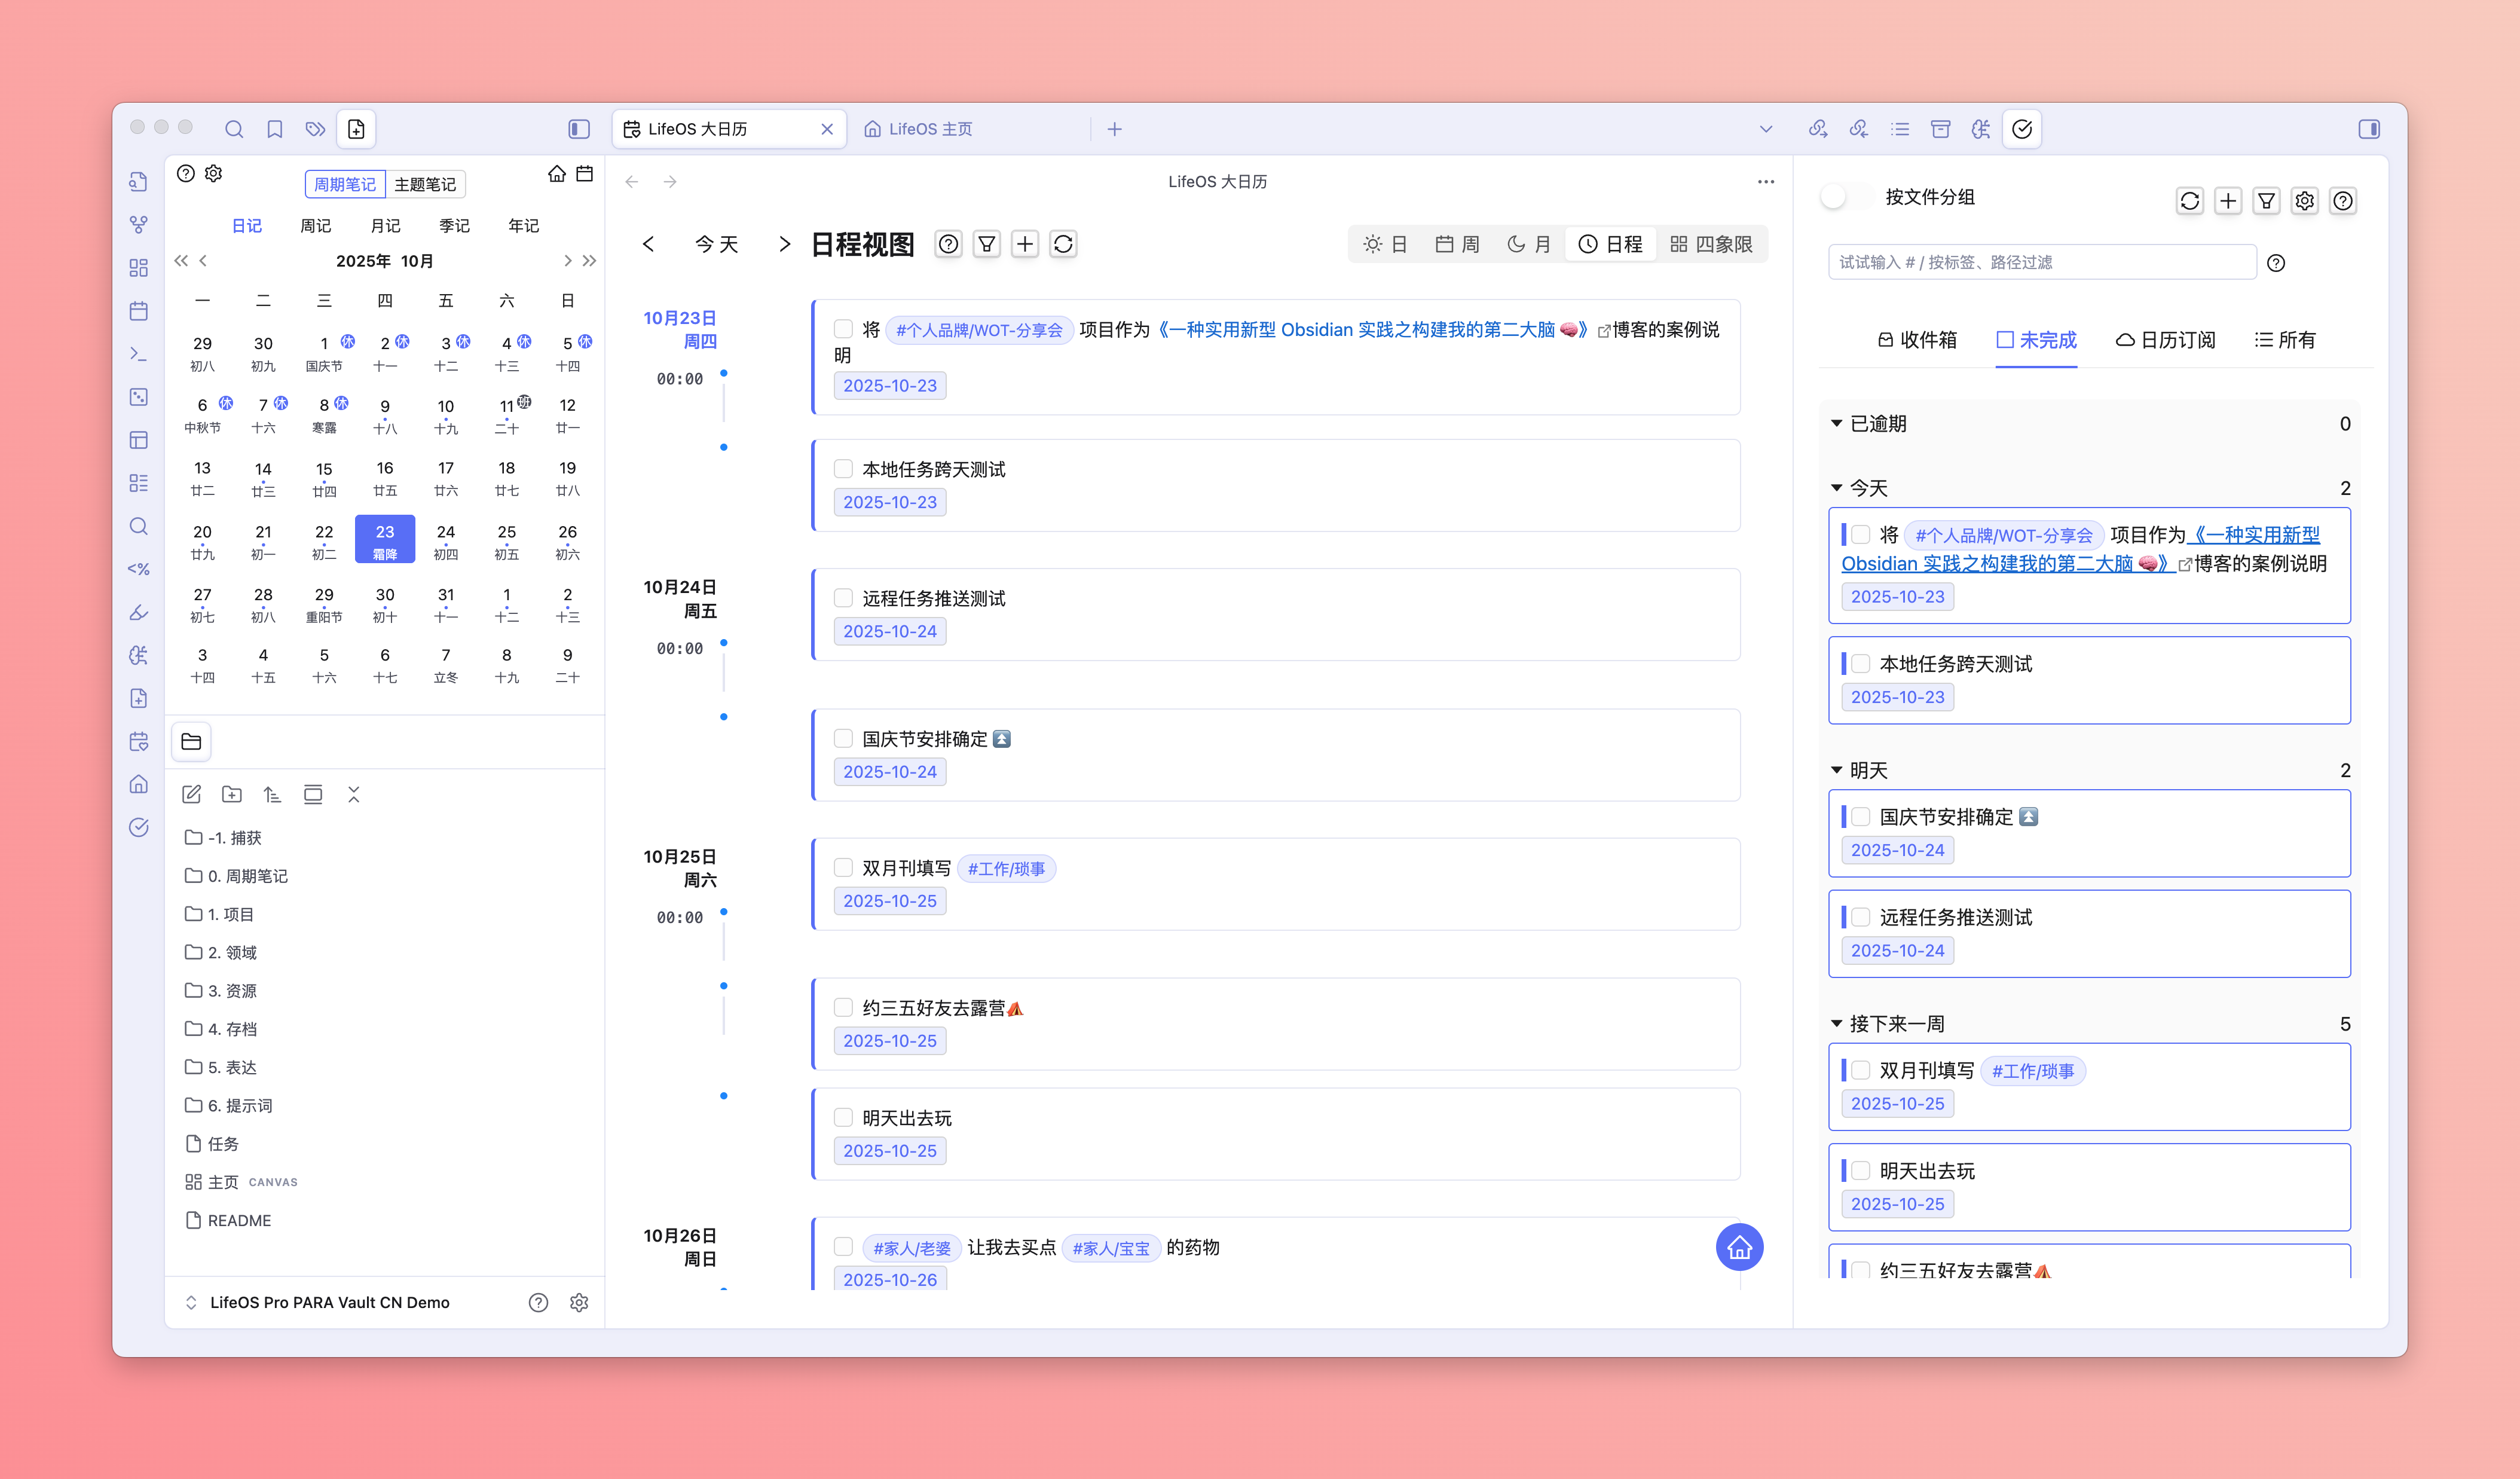The width and height of the screenshot is (2520, 1479).
Task: Open the #个人品牌/WOT-分享会 tag link
Action: pos(979,330)
